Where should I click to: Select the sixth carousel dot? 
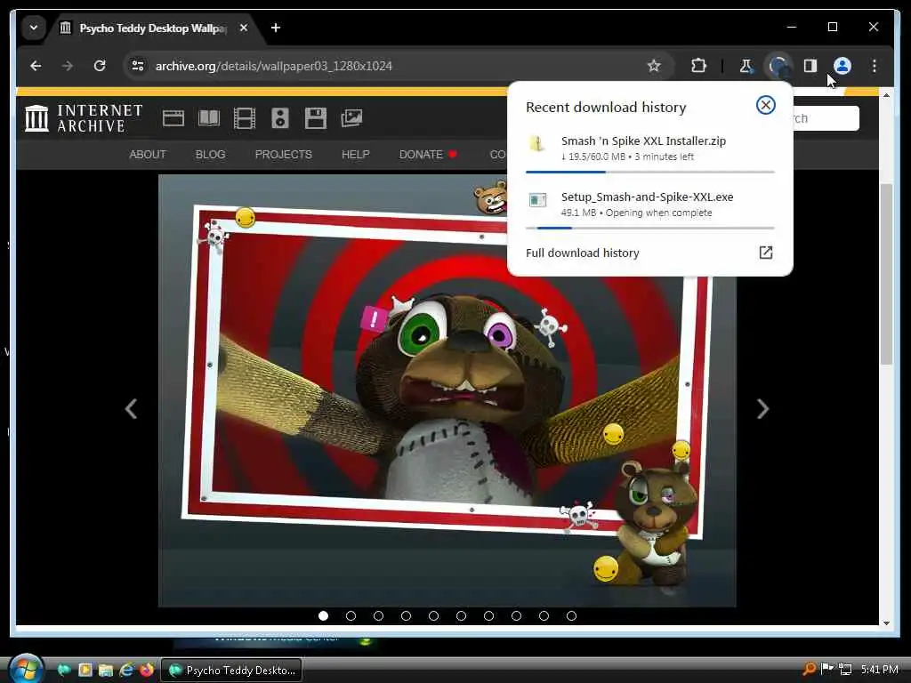coord(462,615)
